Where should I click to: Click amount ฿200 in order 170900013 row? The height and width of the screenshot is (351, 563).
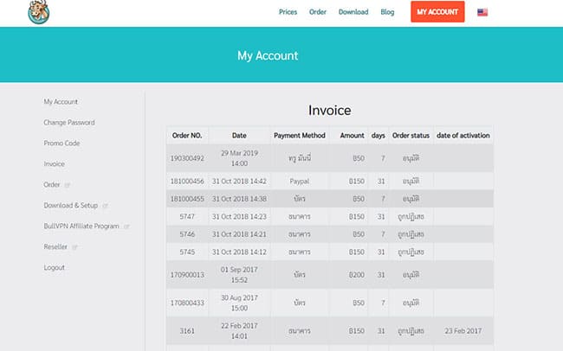point(357,275)
